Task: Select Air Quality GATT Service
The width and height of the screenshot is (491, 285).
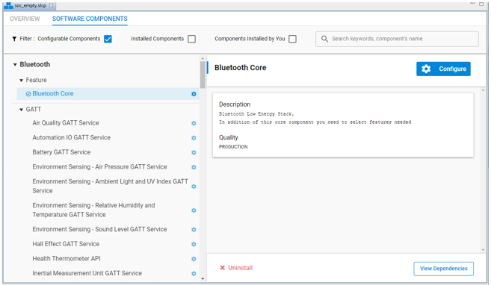Action: coord(66,123)
